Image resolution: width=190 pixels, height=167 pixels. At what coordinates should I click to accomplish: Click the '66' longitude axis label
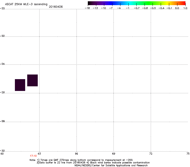[76, 154]
